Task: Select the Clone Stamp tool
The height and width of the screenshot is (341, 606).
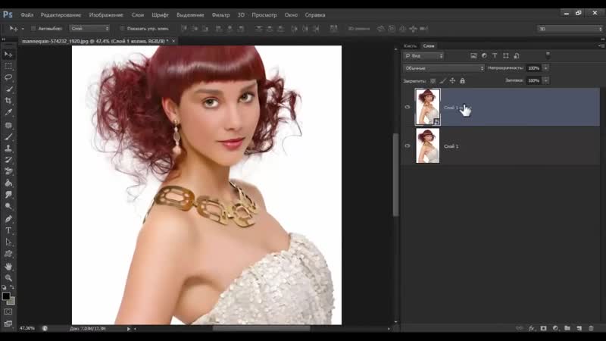Action: point(8,148)
